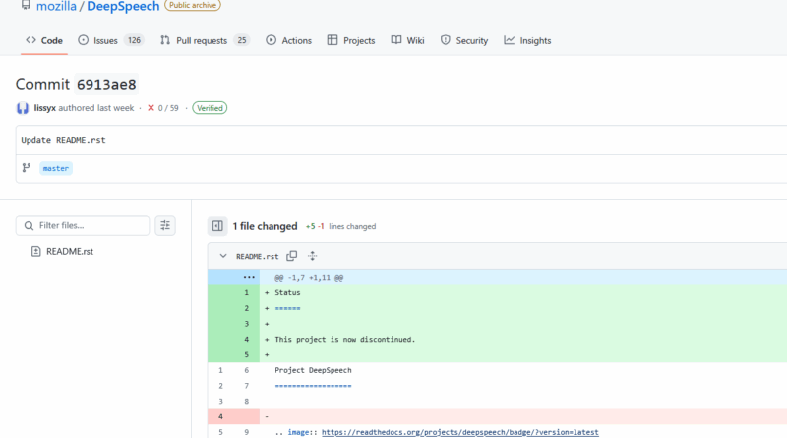The height and width of the screenshot is (438, 787).
Task: Select the 'Project DeepSpeech' diff line
Action: pyautogui.click(x=313, y=370)
